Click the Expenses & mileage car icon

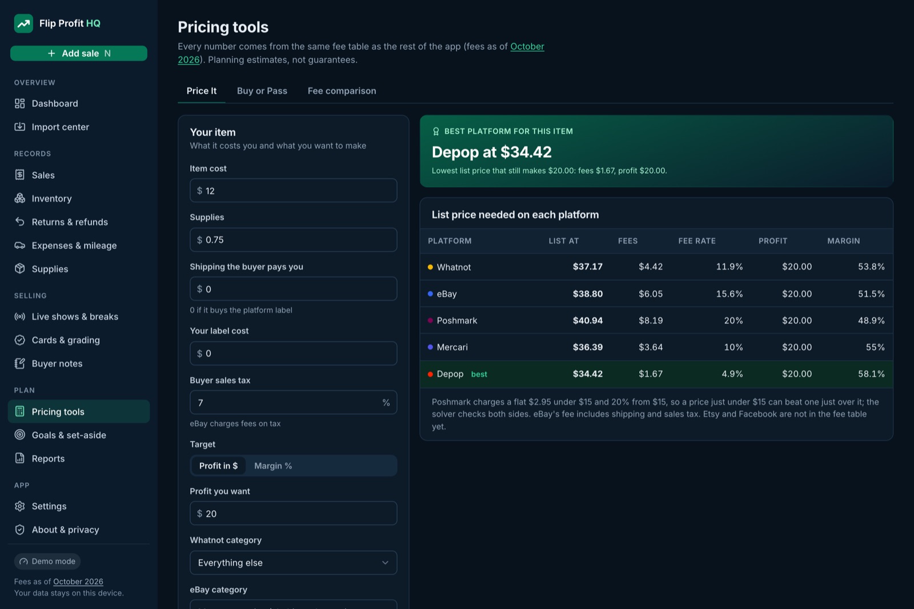(20, 245)
